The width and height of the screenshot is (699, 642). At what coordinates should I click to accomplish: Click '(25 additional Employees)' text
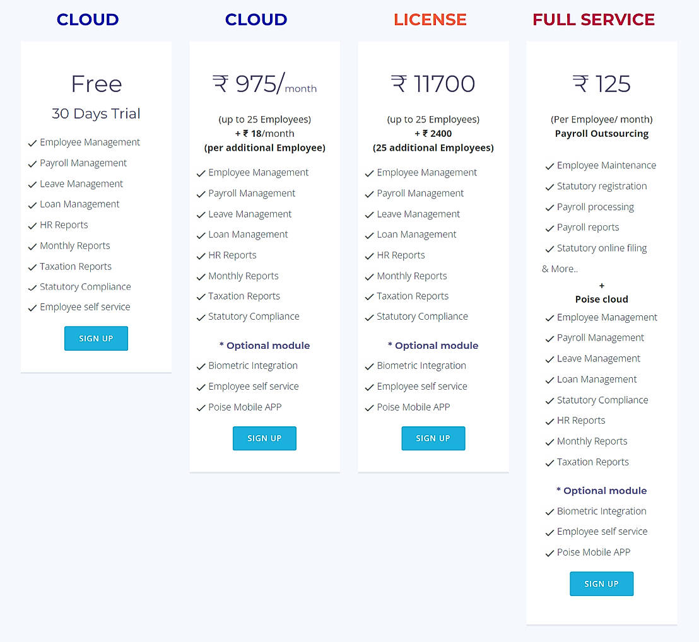click(433, 148)
